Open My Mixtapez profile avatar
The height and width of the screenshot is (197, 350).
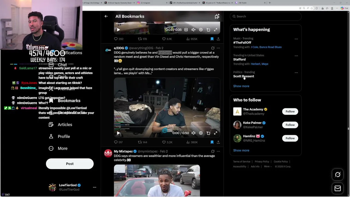tap(108, 153)
